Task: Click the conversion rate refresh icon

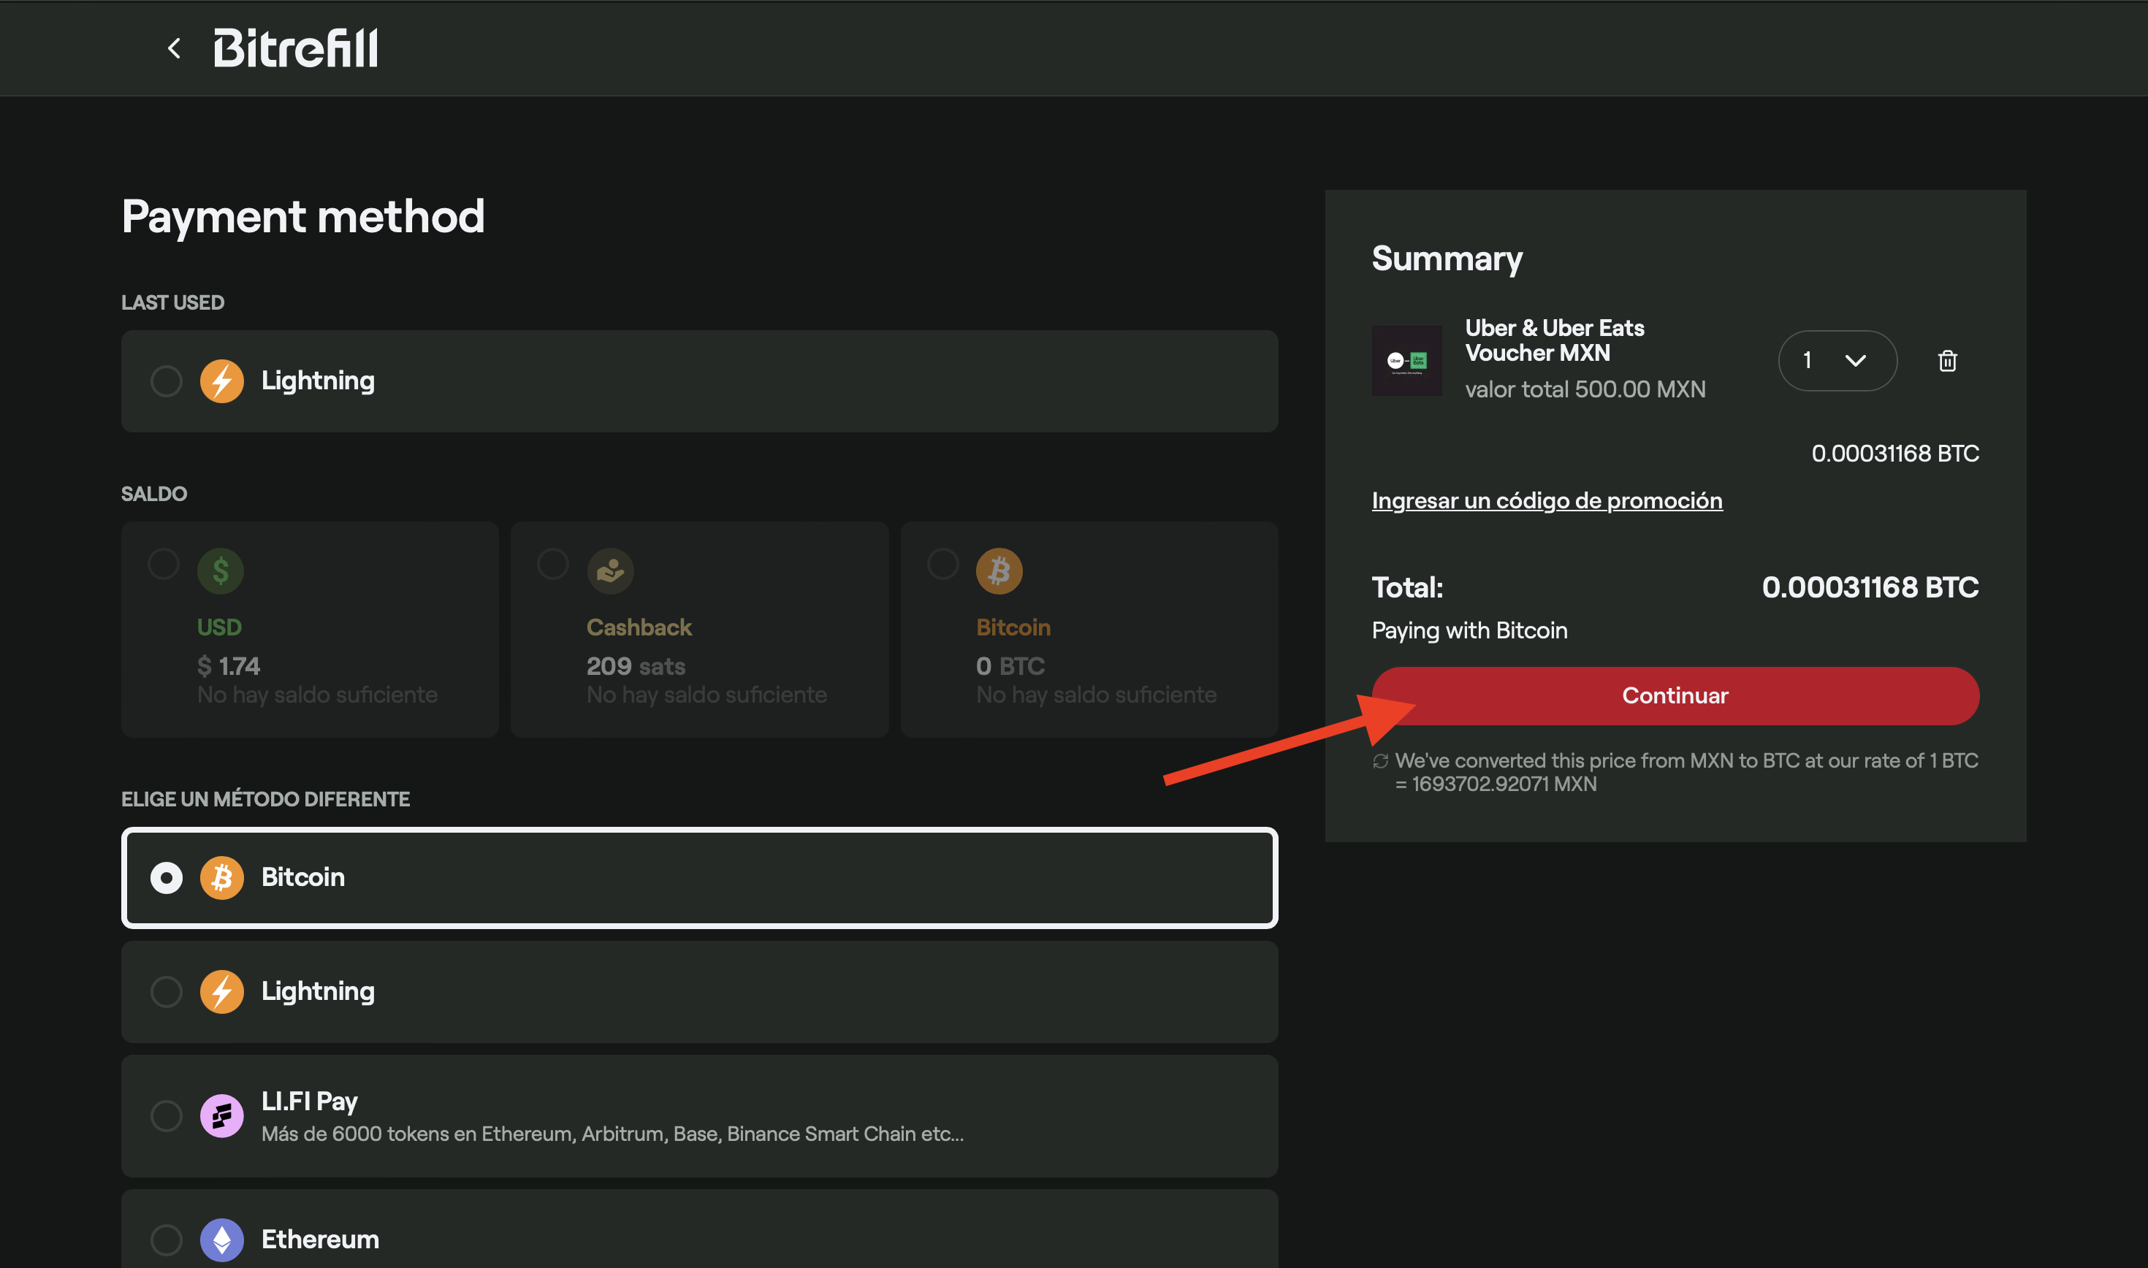Action: pyautogui.click(x=1380, y=761)
